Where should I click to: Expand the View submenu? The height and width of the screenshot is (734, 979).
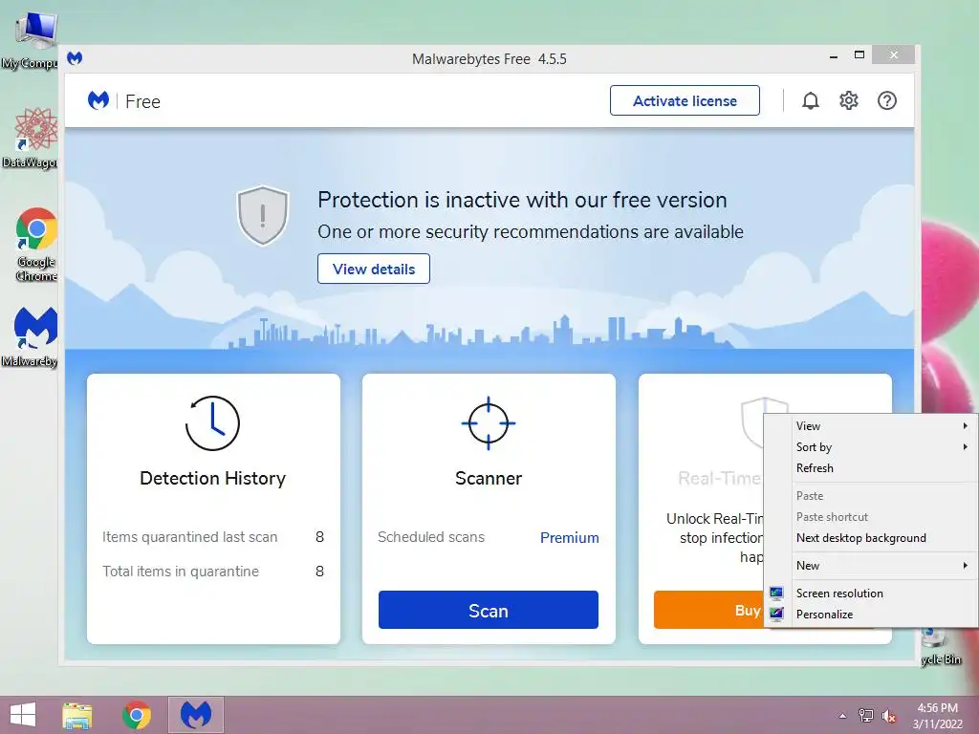click(x=871, y=426)
